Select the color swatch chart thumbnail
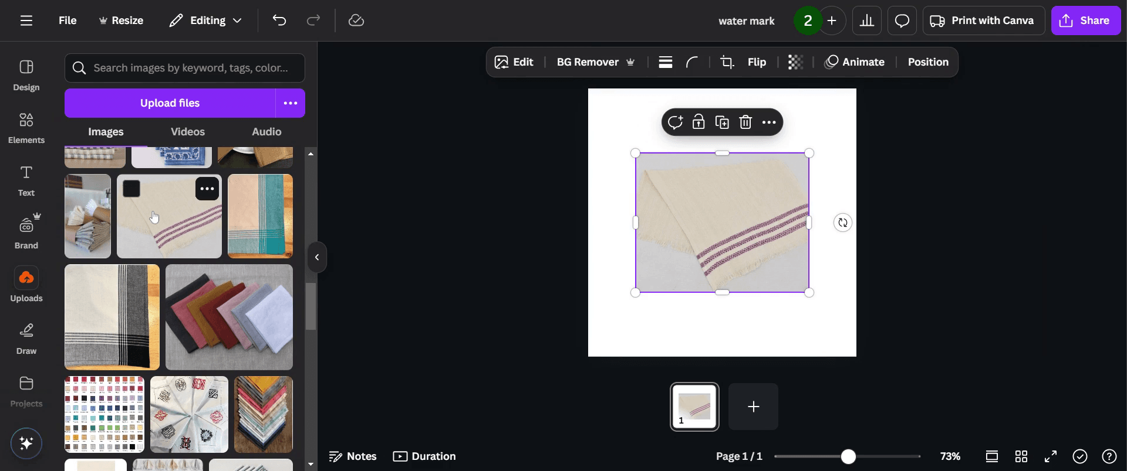This screenshot has width=1127, height=471. pos(104,414)
